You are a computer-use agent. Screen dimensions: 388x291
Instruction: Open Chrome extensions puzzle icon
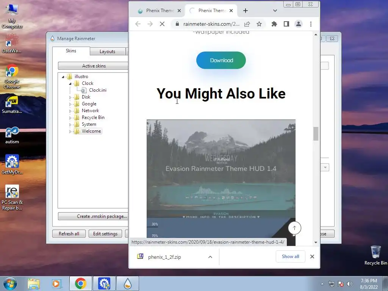click(274, 24)
